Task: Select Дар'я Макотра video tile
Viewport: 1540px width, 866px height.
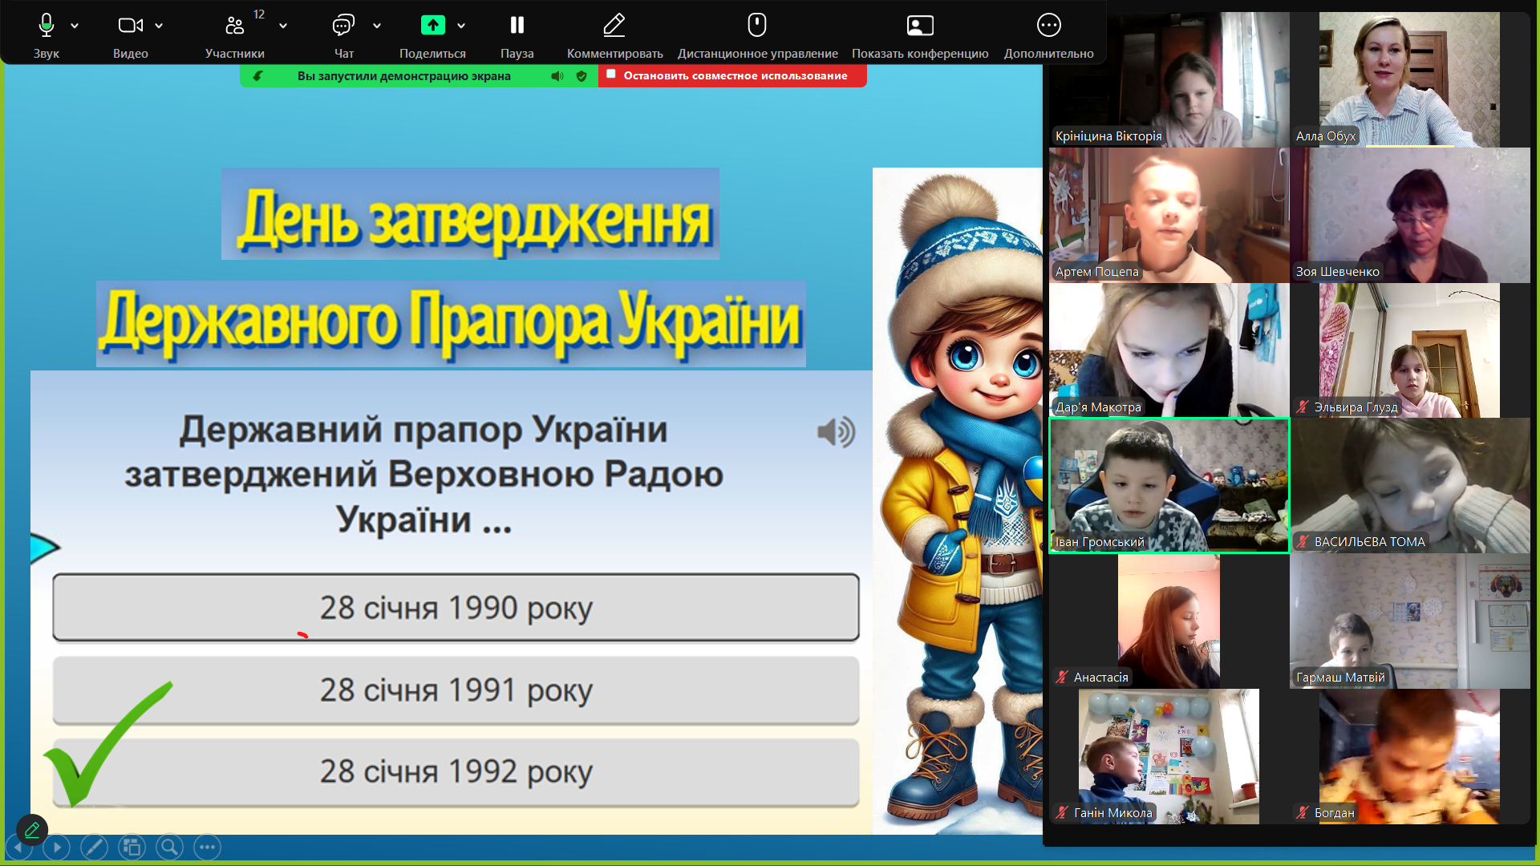Action: pyautogui.click(x=1169, y=350)
